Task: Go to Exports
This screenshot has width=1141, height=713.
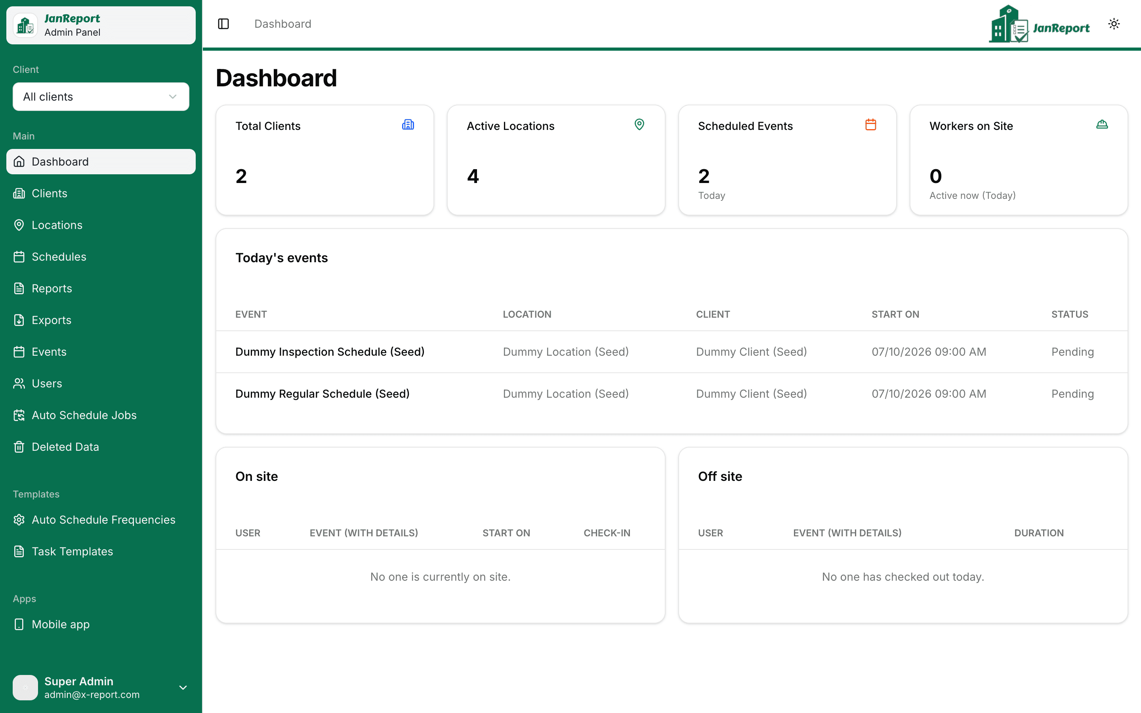Action: [x=101, y=320]
